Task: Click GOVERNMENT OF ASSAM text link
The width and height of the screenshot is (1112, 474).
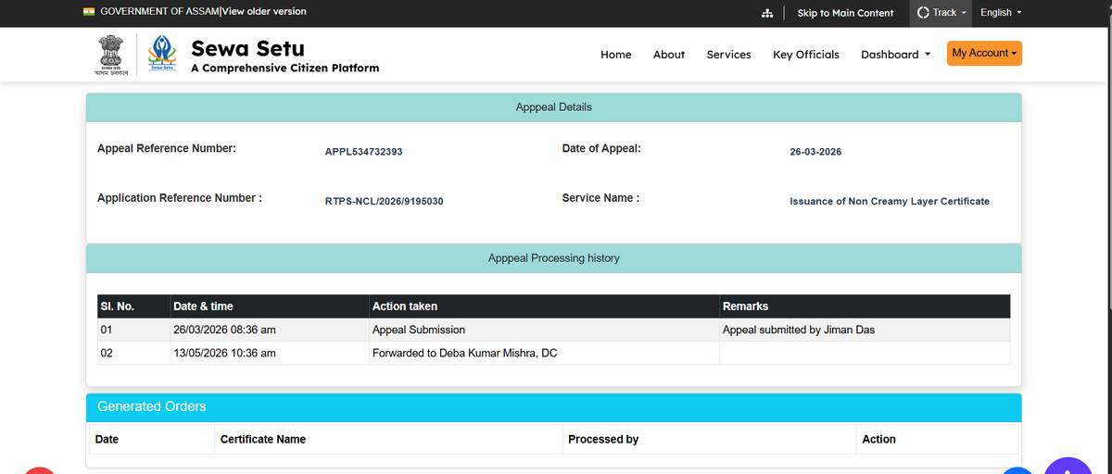Action: point(159,12)
